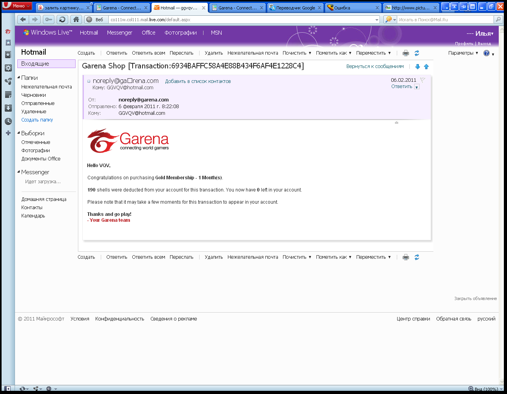Open the Нежелательная почта folder in sidebar
The width and height of the screenshot is (507, 394).
click(46, 87)
